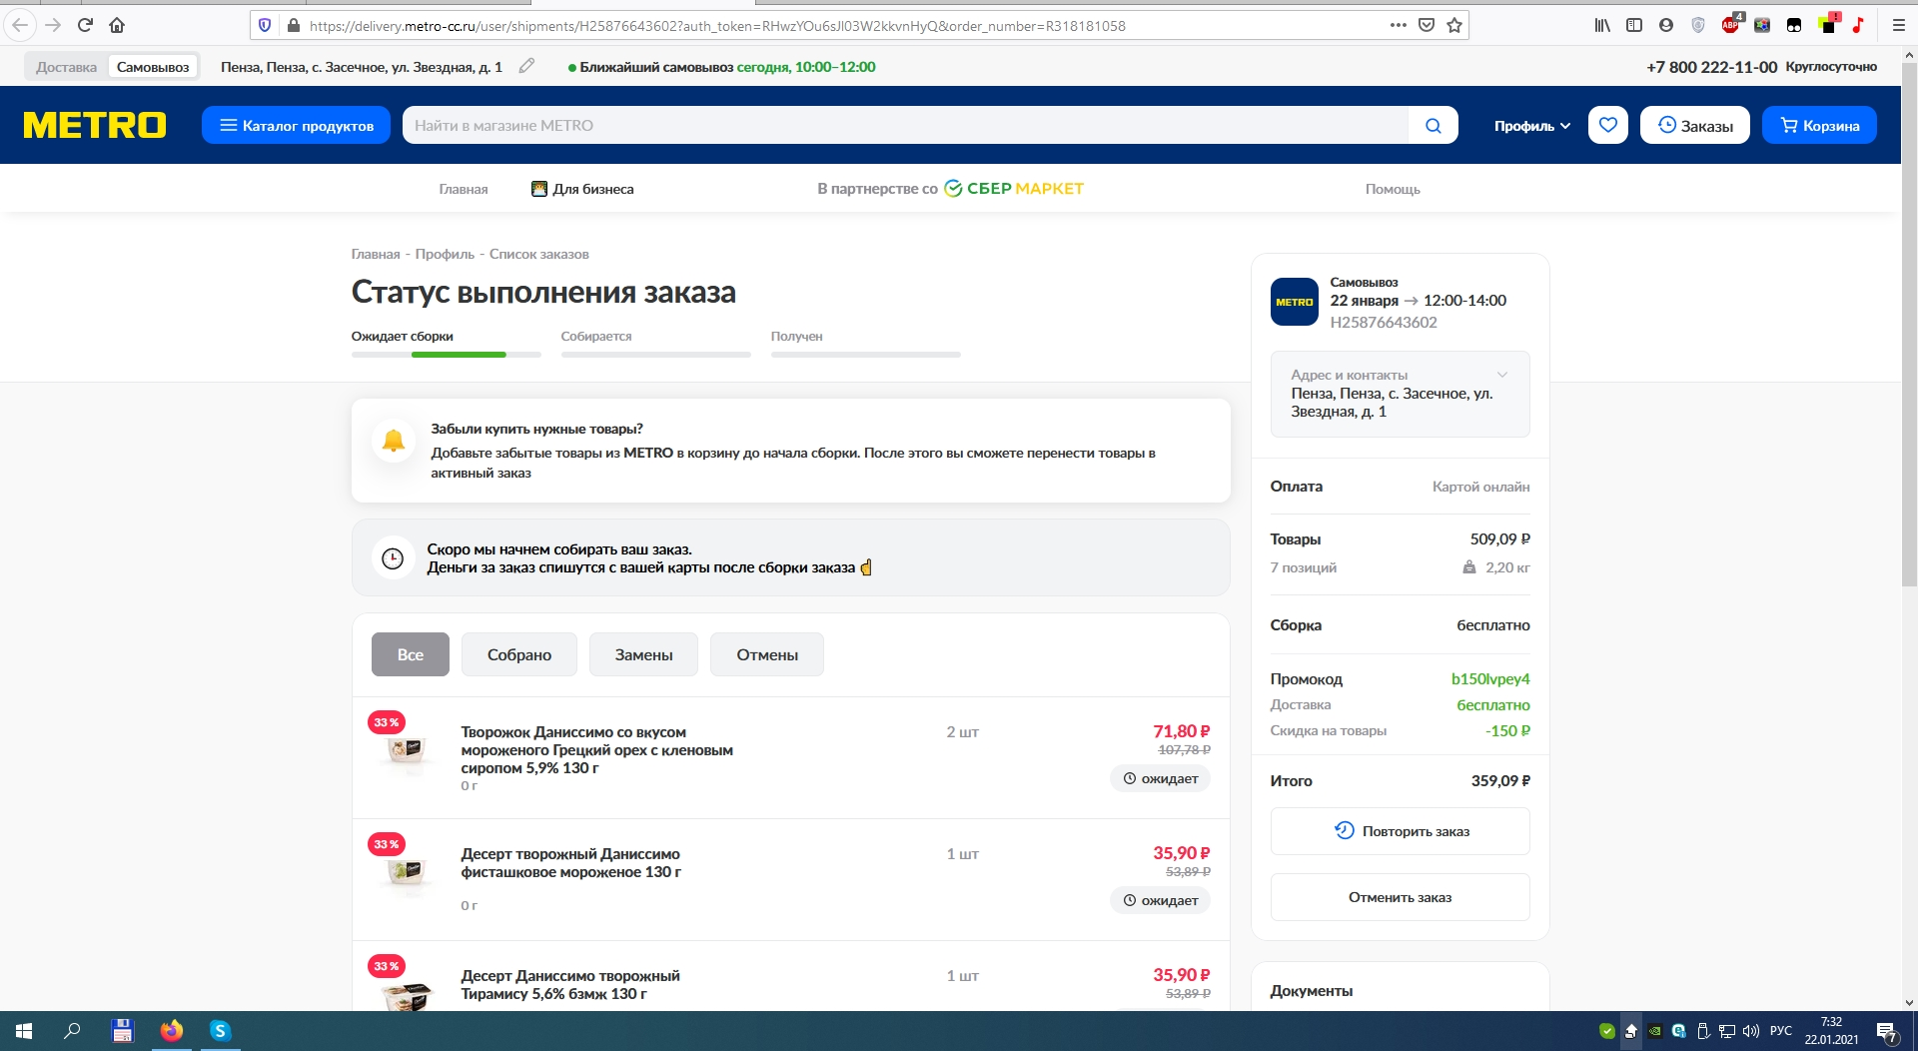Switch to Замены tab
Viewport: 1918px width, 1051px height.
point(643,654)
